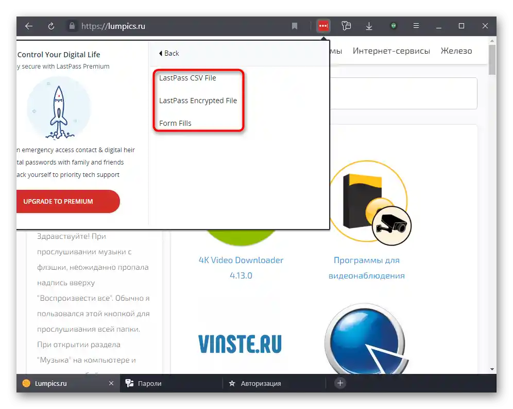Click the page scrollbar up arrow
Viewport: 513px width, 409px height.
coord(492,41)
